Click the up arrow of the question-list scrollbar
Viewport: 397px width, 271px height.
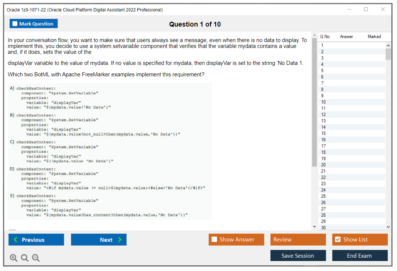388,45
